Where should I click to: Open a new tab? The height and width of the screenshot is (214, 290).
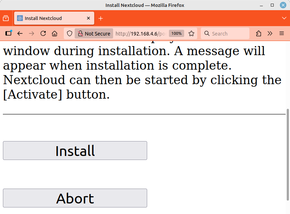(101, 18)
